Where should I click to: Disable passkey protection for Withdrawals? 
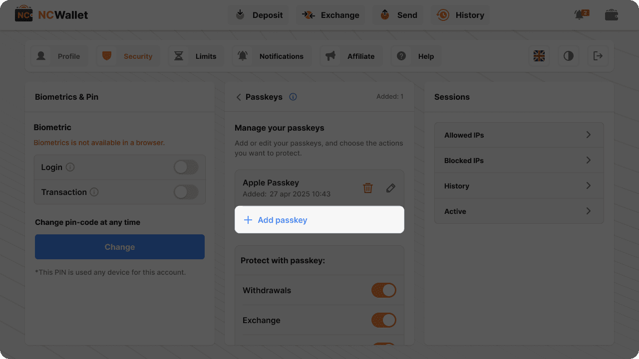[383, 290]
